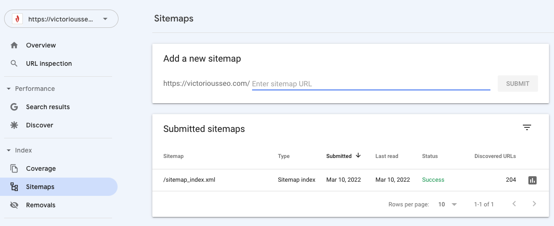
Task: Collapse the Performance section
Action: tap(9, 89)
